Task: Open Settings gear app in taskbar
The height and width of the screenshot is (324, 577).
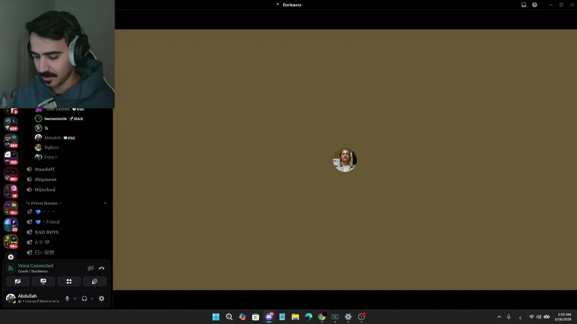Action: [x=348, y=317]
